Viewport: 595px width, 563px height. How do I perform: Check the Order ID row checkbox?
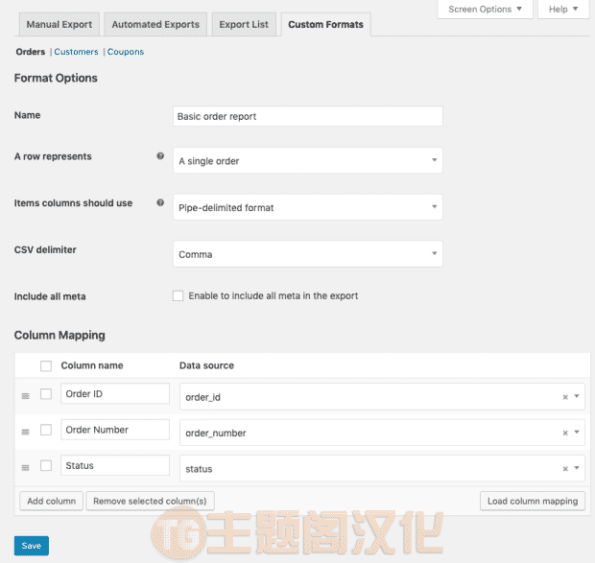[46, 394]
